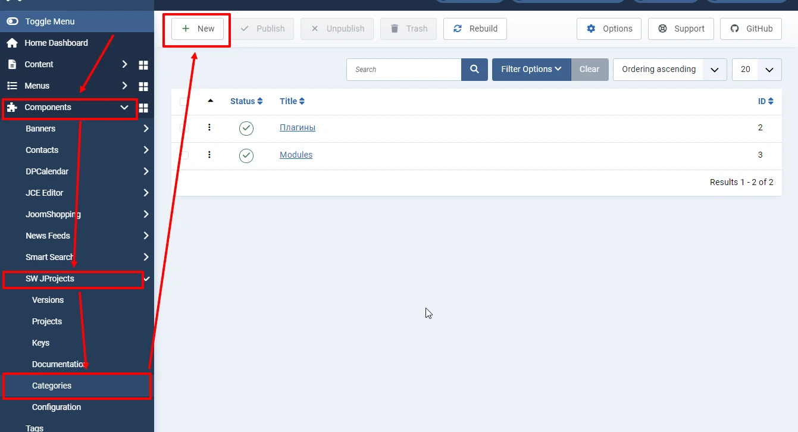Click the magnifying glass search button
The height and width of the screenshot is (432, 798).
tap(474, 70)
